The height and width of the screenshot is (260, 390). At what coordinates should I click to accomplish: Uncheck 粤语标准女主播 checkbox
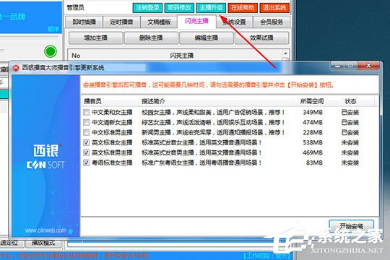pos(86,162)
